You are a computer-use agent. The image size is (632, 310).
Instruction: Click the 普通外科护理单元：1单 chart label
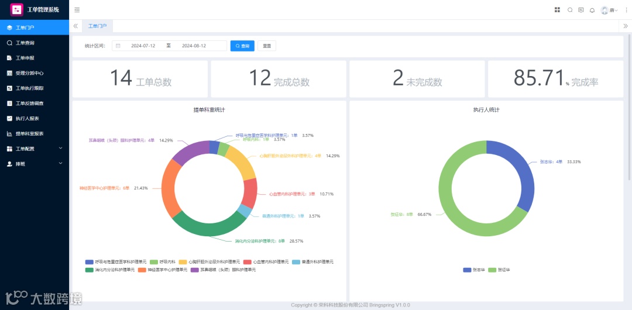[283, 216]
